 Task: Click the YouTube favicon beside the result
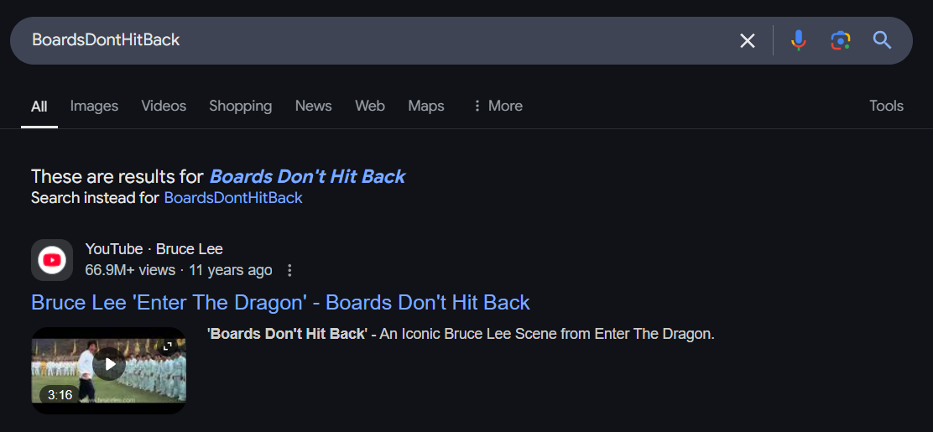click(52, 260)
